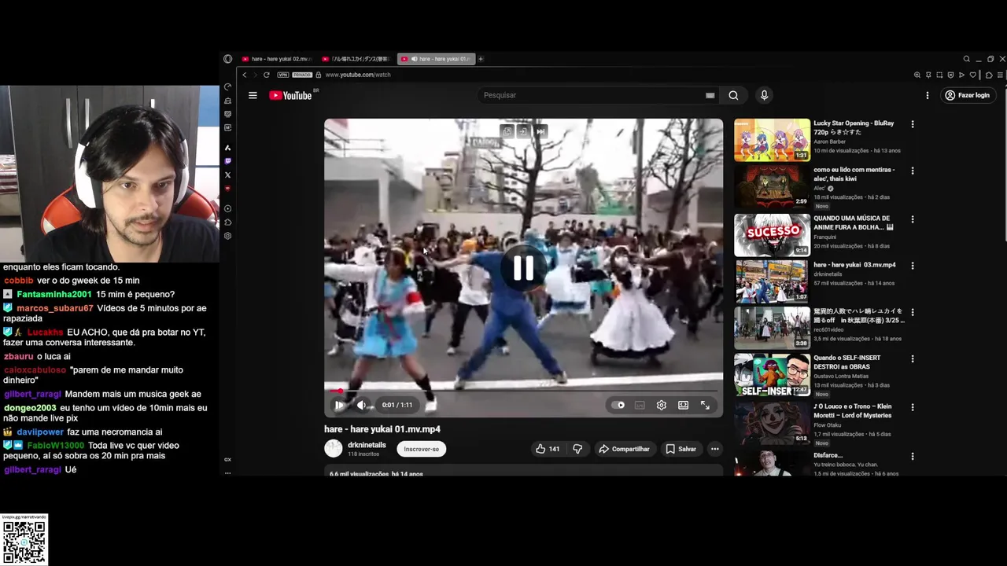Open the 'QUANDO UMA MÚSICA DE ANIME' video title
1007x566 pixels.
pos(853,222)
